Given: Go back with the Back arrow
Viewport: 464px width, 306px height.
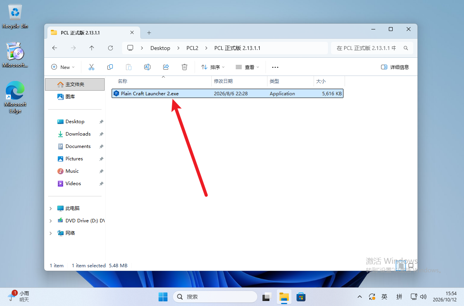Looking at the screenshot, I should 55,48.
